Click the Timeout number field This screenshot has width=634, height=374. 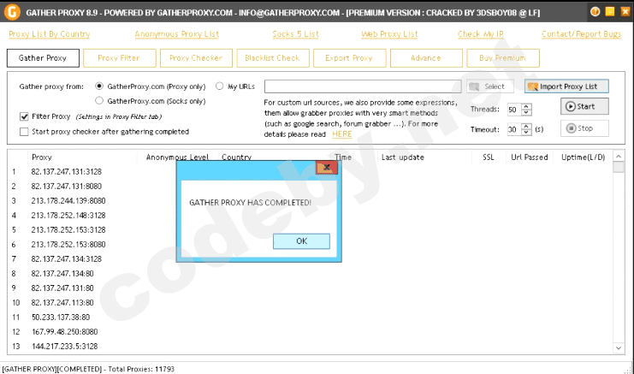click(x=515, y=129)
